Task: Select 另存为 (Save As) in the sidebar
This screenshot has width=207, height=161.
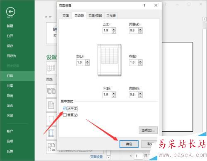Action: point(12,56)
